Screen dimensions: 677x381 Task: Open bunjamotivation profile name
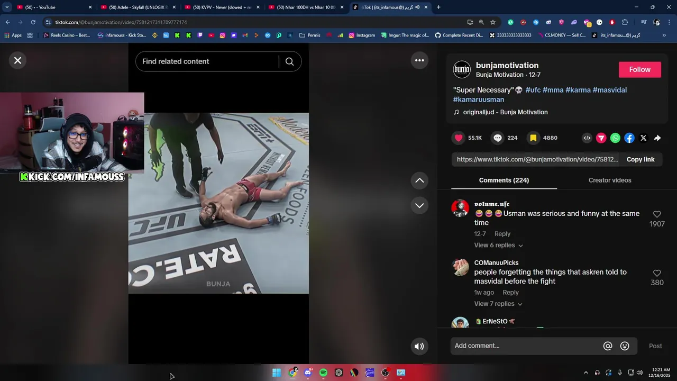tap(507, 66)
